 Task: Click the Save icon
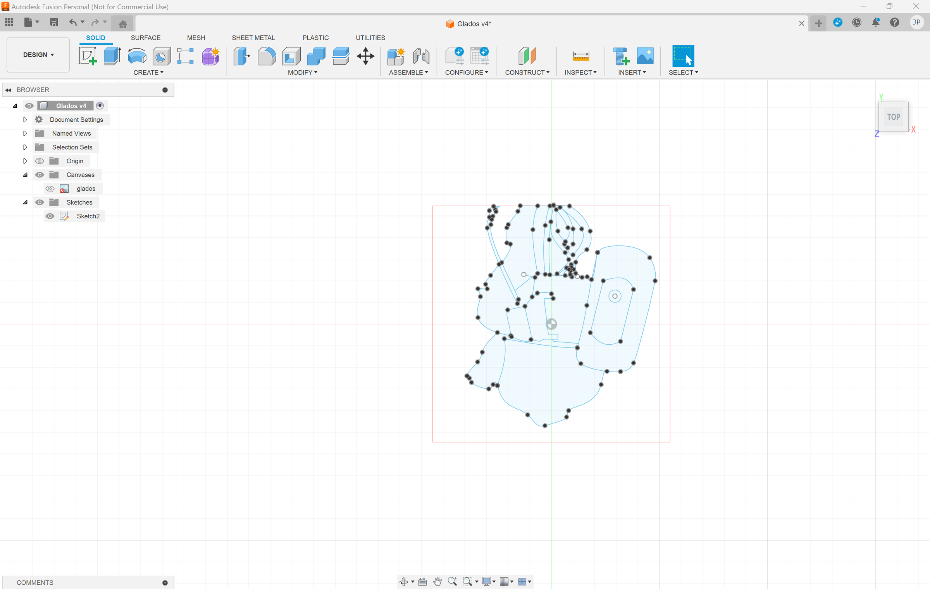click(x=54, y=22)
